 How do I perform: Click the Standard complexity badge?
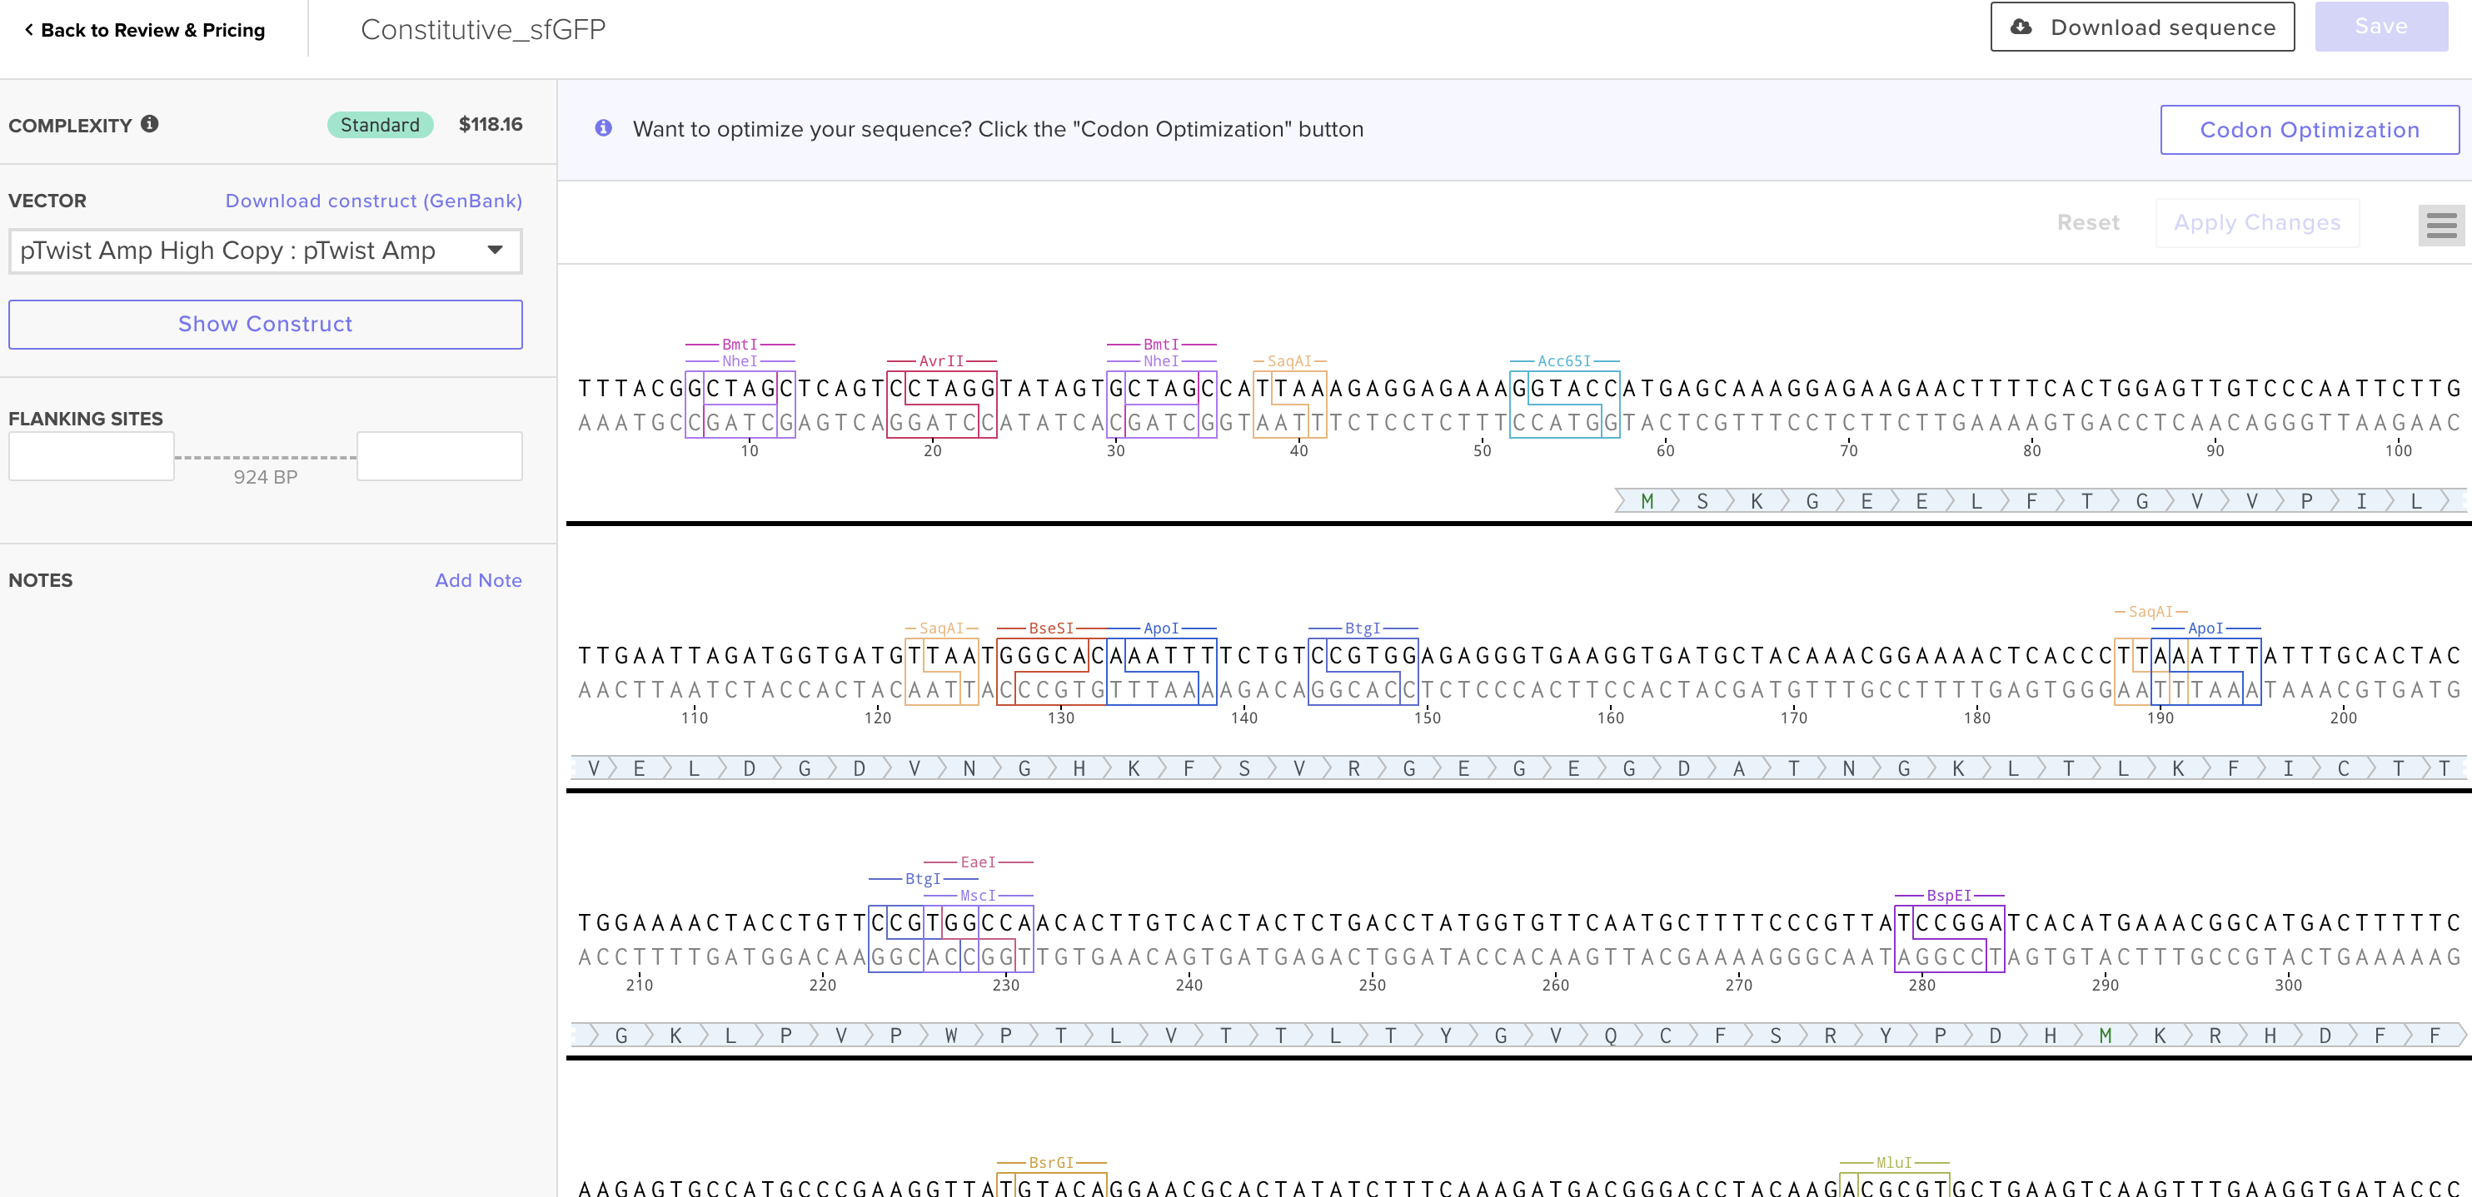click(380, 125)
